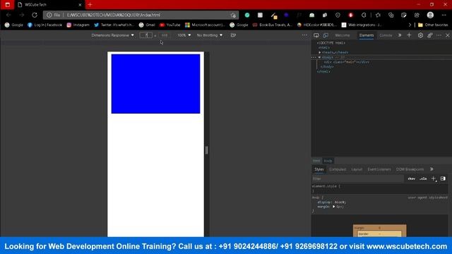Toggle device emulation icon in DevTools
Screen dimensions: 452x254
tap(326, 35)
